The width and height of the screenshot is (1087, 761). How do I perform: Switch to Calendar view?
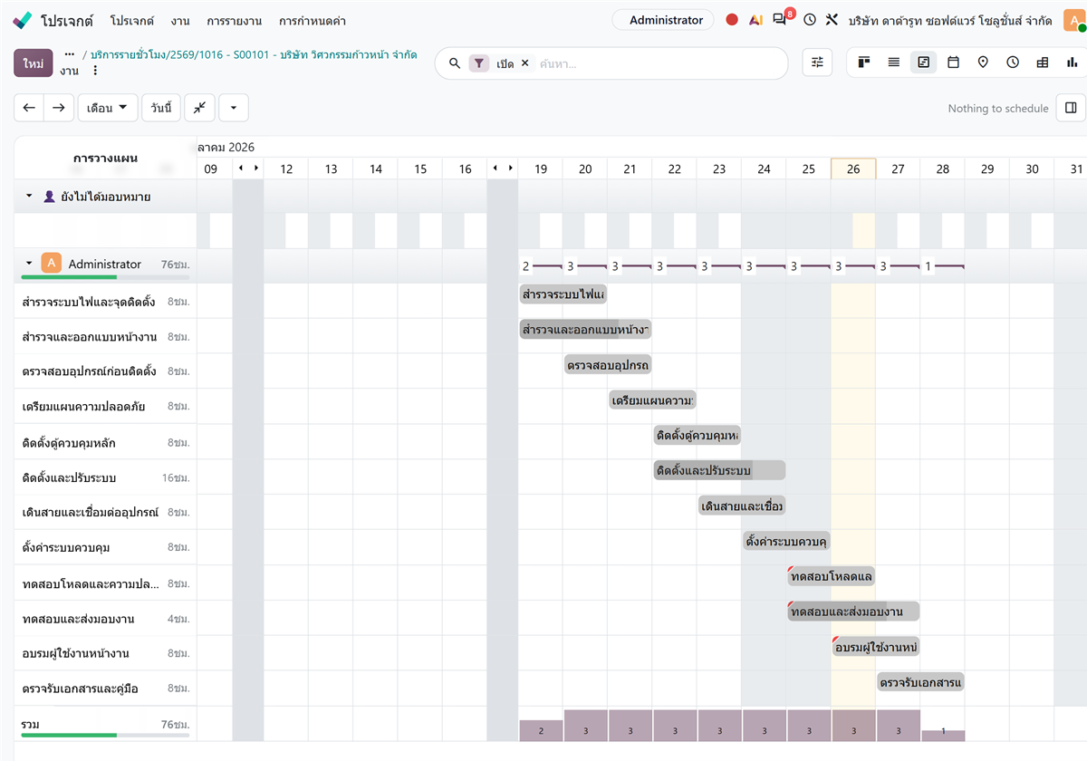pyautogui.click(x=953, y=63)
